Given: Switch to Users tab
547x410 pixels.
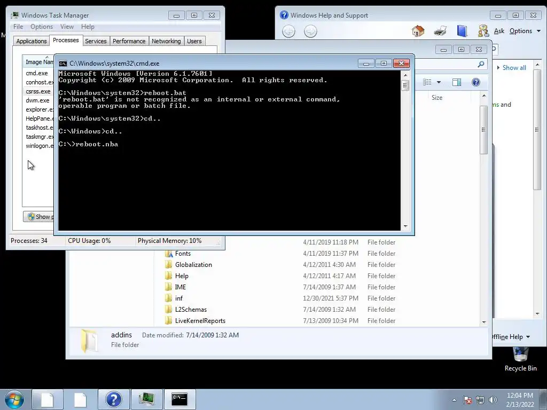Looking at the screenshot, I should (194, 41).
